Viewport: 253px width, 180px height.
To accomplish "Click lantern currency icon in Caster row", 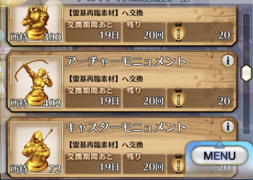I will pos(178,164).
